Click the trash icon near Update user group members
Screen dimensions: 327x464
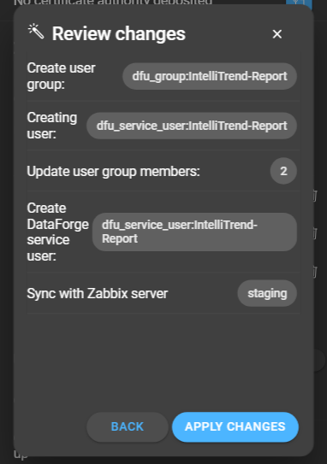pos(315,196)
